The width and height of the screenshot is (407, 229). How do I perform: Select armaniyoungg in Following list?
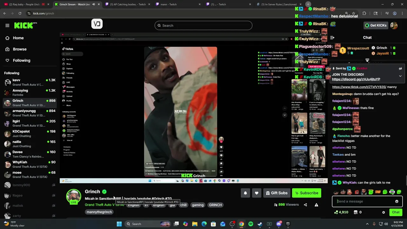pyautogui.click(x=30, y=113)
